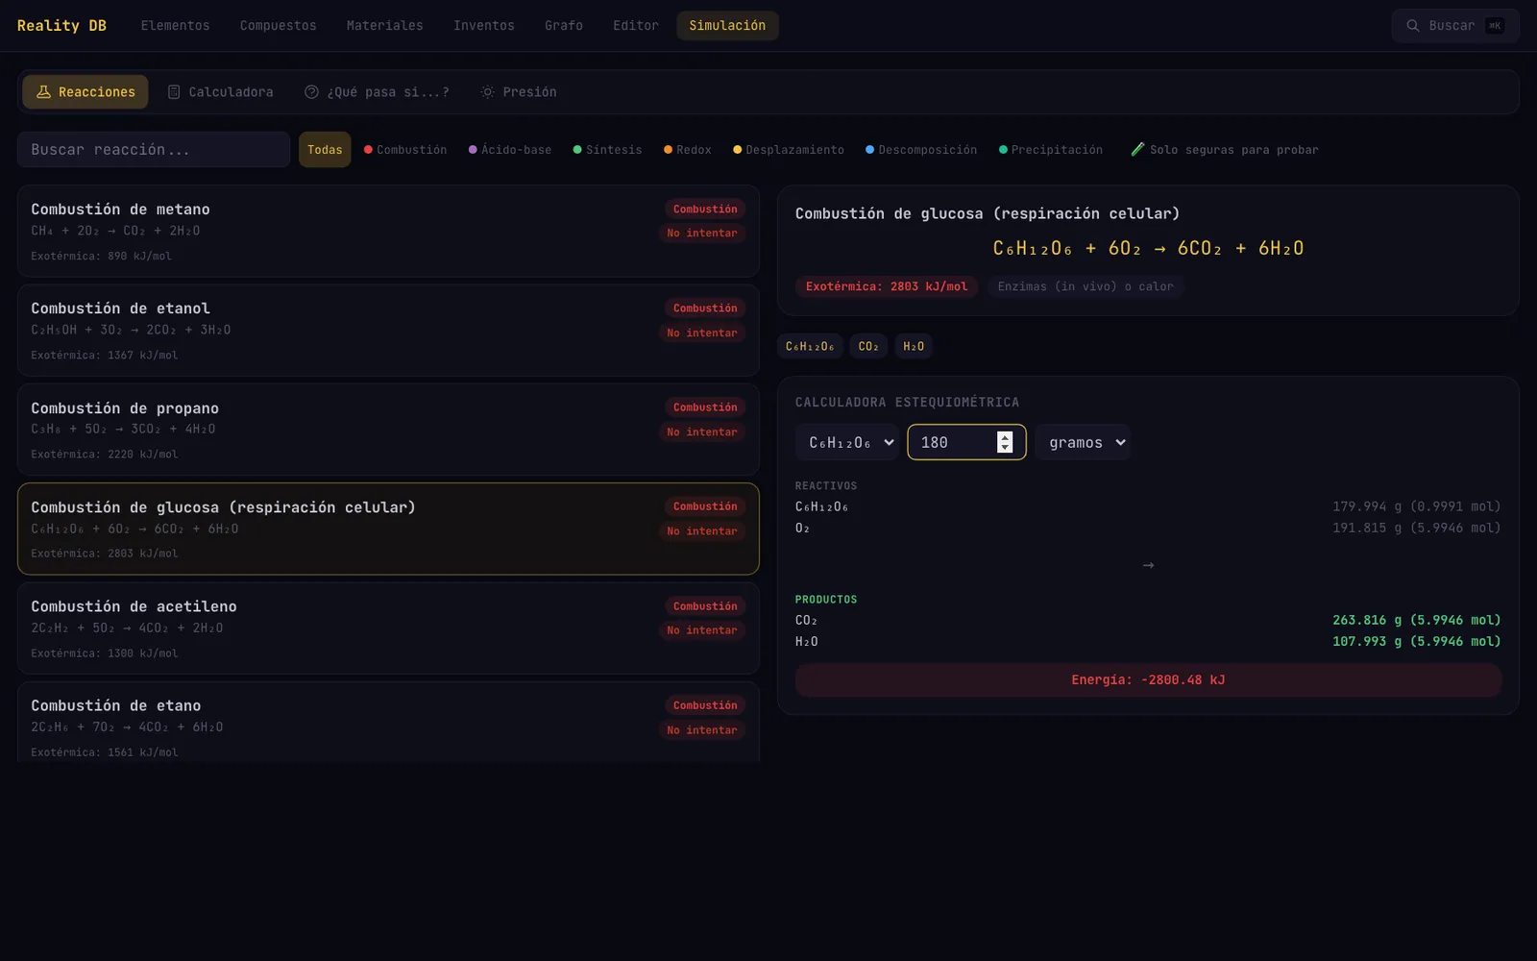Toggle the Redox filter
The height and width of the screenshot is (961, 1537).
pyautogui.click(x=688, y=150)
